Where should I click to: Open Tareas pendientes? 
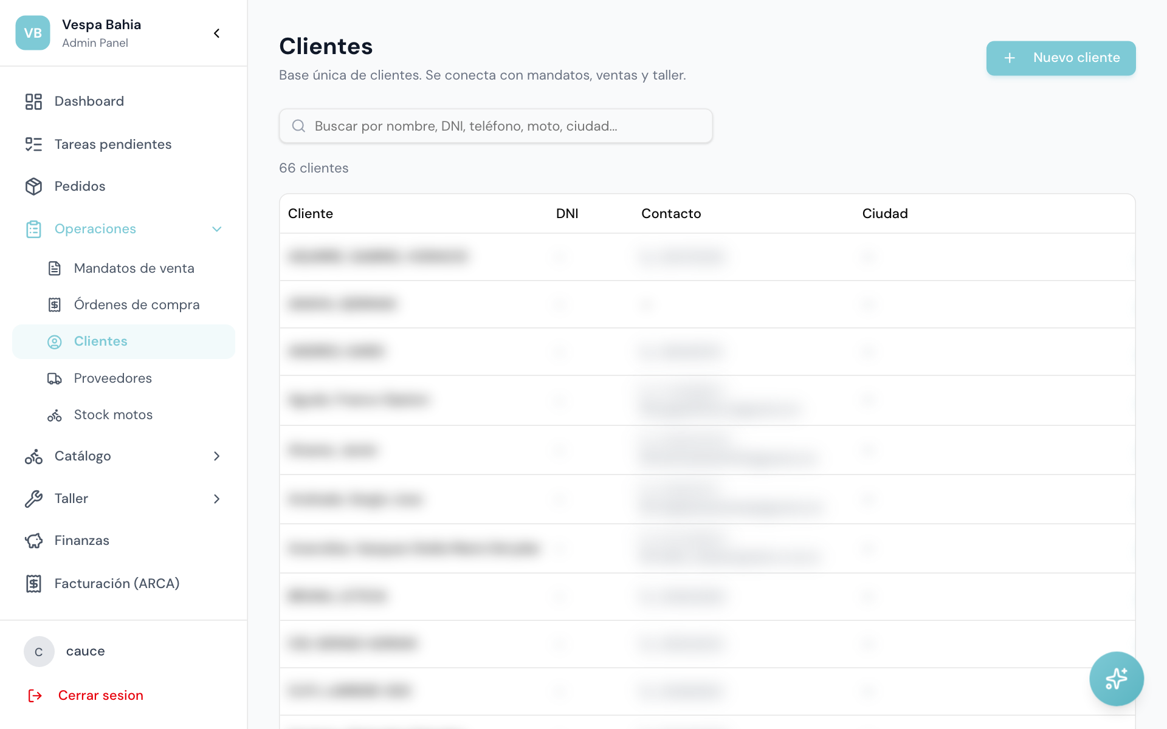point(123,144)
